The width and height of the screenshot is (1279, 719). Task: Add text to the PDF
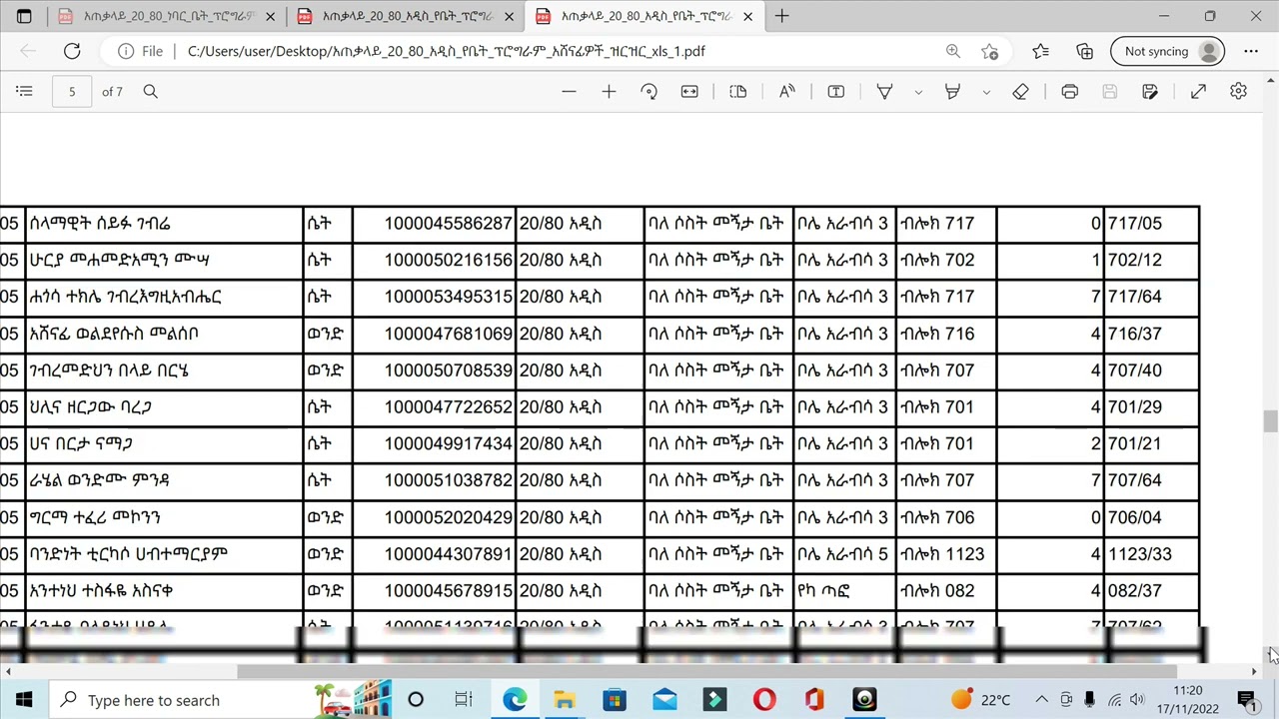(836, 92)
